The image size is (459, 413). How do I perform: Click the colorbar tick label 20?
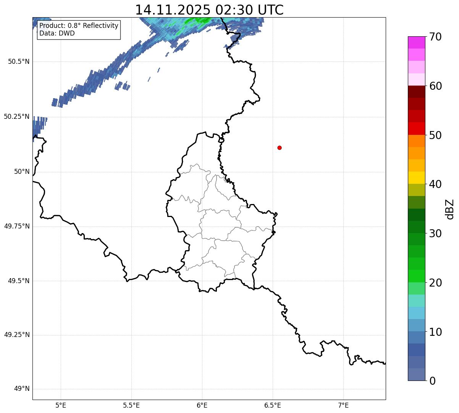point(435,283)
